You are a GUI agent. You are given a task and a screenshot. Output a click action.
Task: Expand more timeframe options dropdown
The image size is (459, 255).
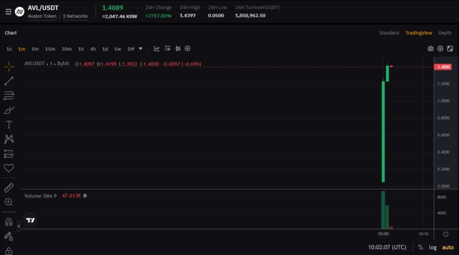140,49
